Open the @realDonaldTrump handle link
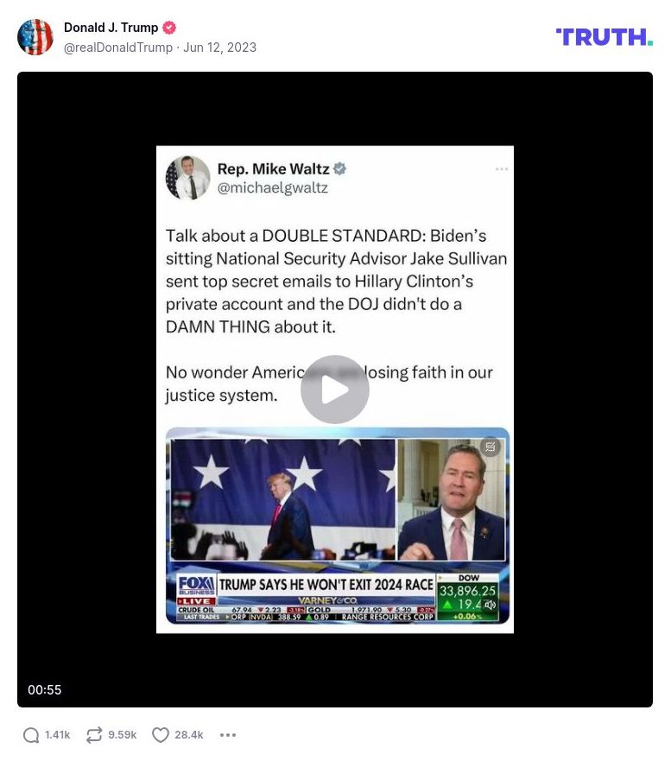 pyautogui.click(x=118, y=48)
